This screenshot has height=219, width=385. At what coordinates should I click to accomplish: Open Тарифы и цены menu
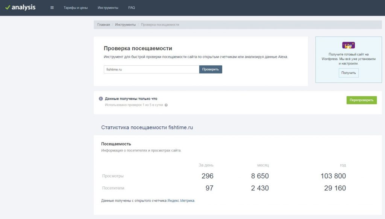[x=76, y=7]
